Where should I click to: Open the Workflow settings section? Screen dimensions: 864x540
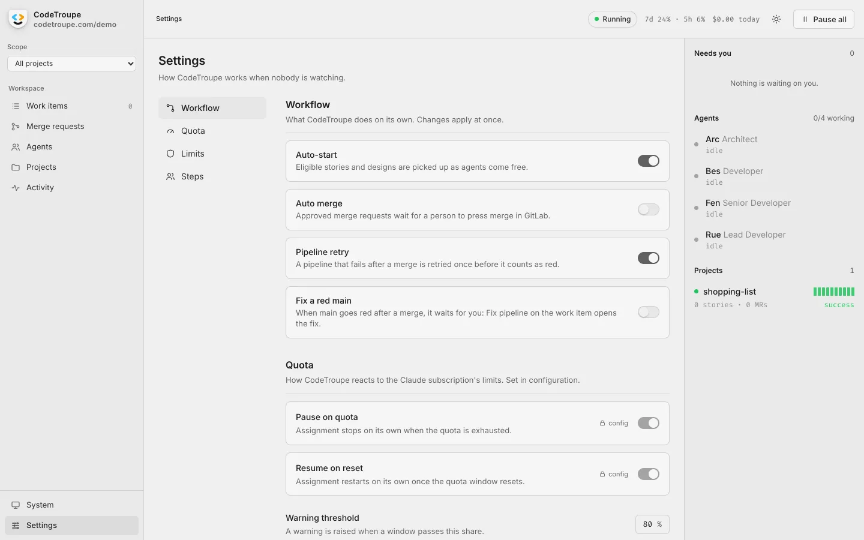click(212, 108)
